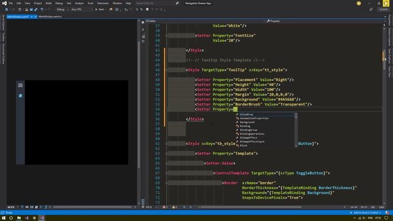Screen dimensions: 393x221
Task: Click the IntelliSense list scroll-down arrow
Action: point(296,145)
